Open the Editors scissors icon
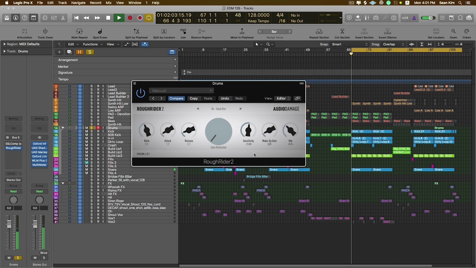This screenshot has height=268, width=476. (63, 18)
